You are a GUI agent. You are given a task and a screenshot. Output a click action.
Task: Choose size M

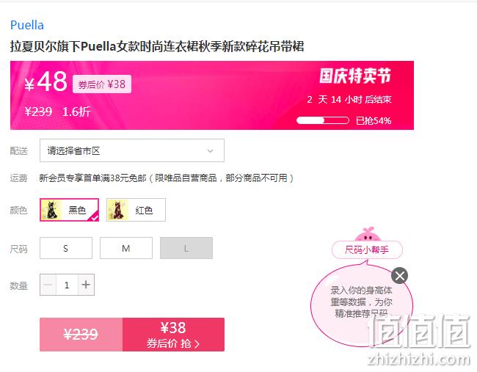(126, 248)
